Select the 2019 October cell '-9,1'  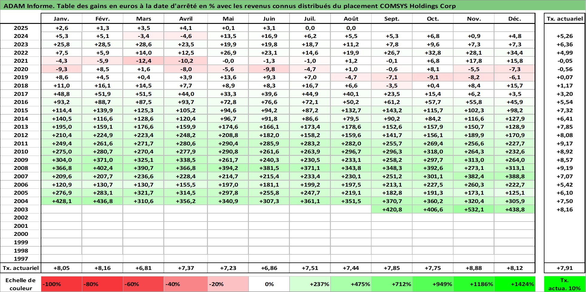tap(433, 77)
